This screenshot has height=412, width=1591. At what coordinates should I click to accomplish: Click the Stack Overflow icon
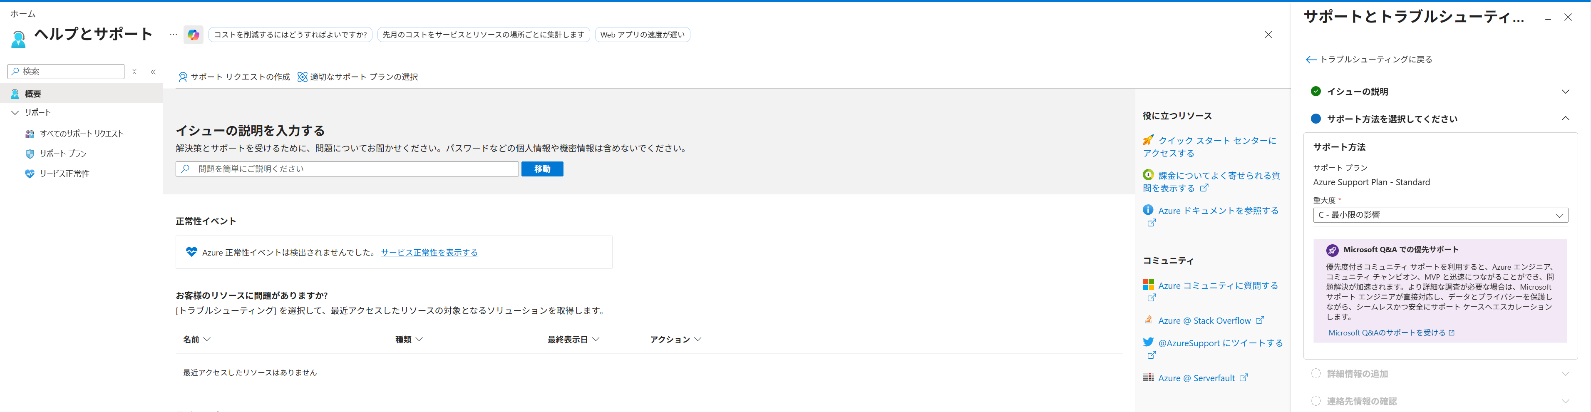click(1148, 320)
